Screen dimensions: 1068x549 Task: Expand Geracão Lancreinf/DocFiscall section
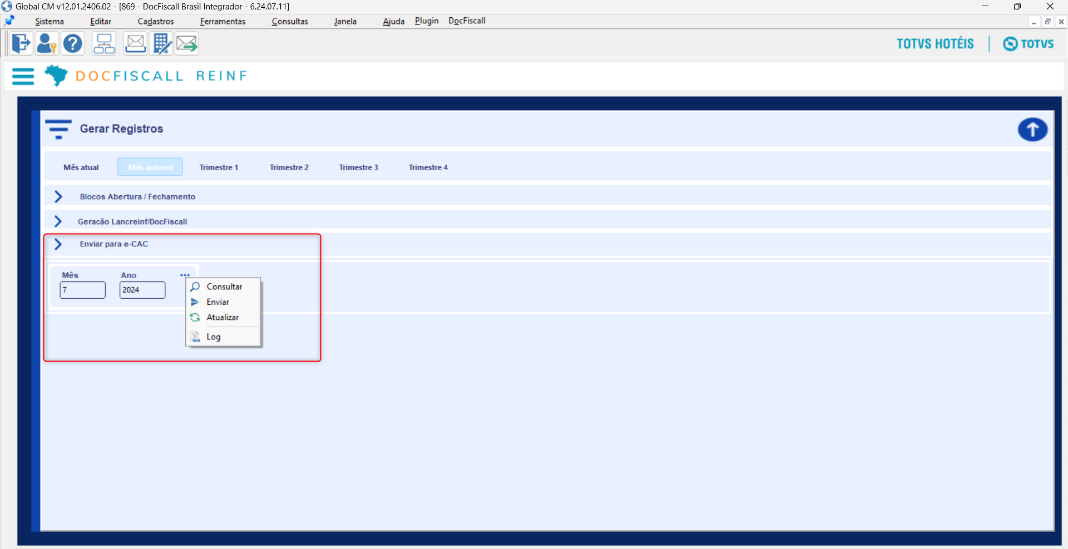coord(58,221)
